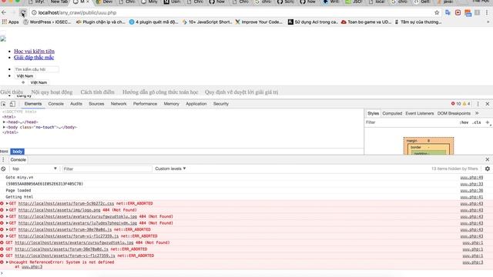Expand the logo.png 404 error entry
Image resolution: width=493 pixels, height=277 pixels.
[7, 210]
